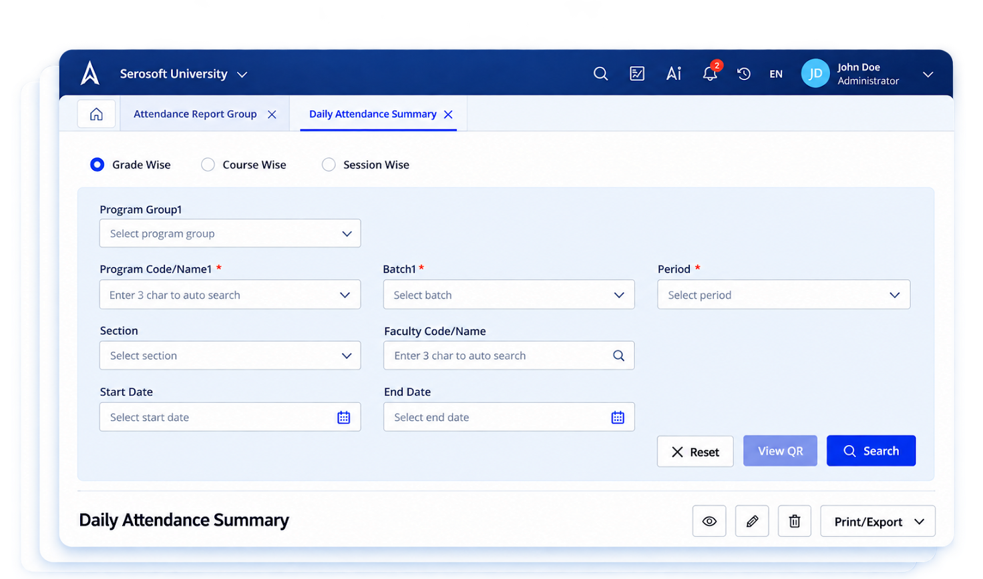Open the End Date calendar icon
Viewport: 983px width, 579px height.
(x=618, y=418)
